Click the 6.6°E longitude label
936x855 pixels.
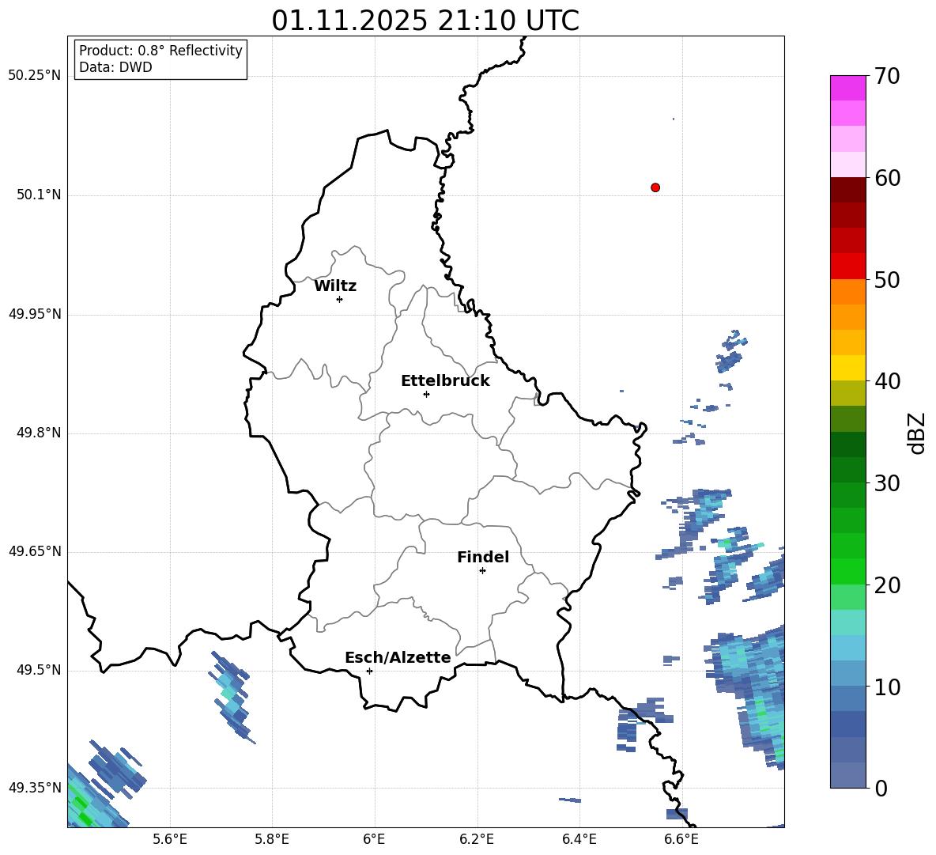click(681, 839)
